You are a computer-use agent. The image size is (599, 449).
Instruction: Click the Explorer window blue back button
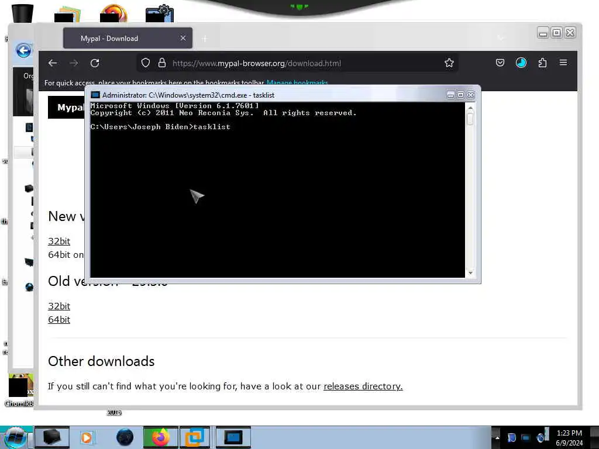pyautogui.click(x=23, y=50)
